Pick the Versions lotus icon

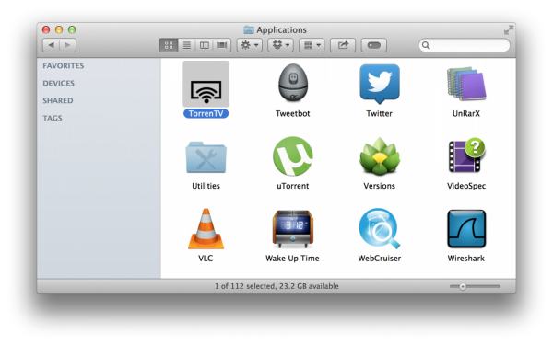coord(380,156)
